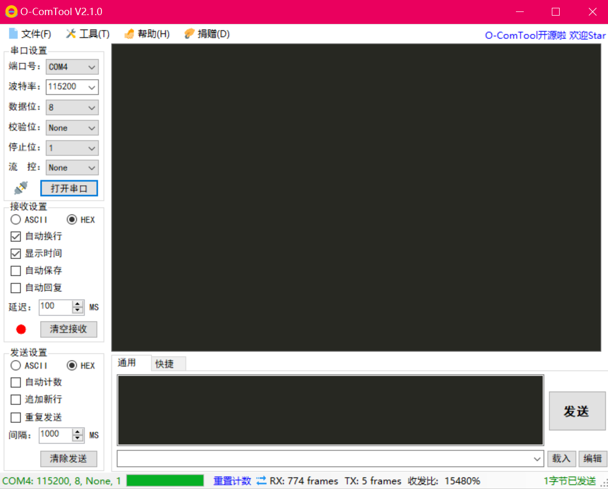Click the 间隔 interval field showing 1000
Viewport: 608px width, 489px height.
56,434
